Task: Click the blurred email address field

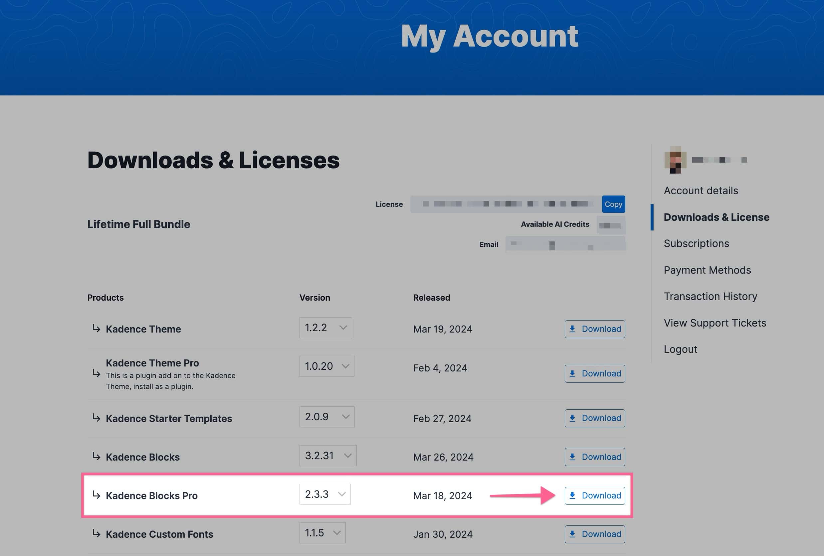Action: point(566,244)
